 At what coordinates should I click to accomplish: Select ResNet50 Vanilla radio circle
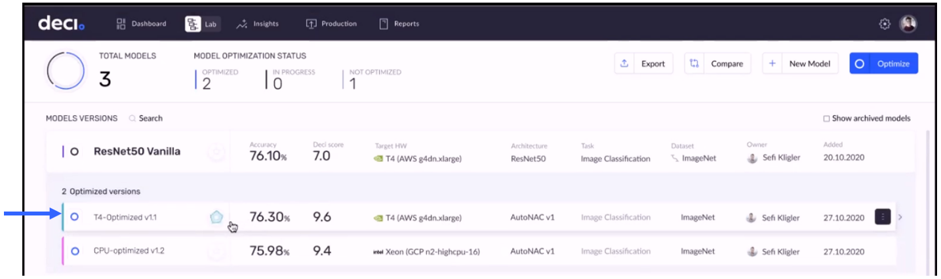(x=75, y=151)
